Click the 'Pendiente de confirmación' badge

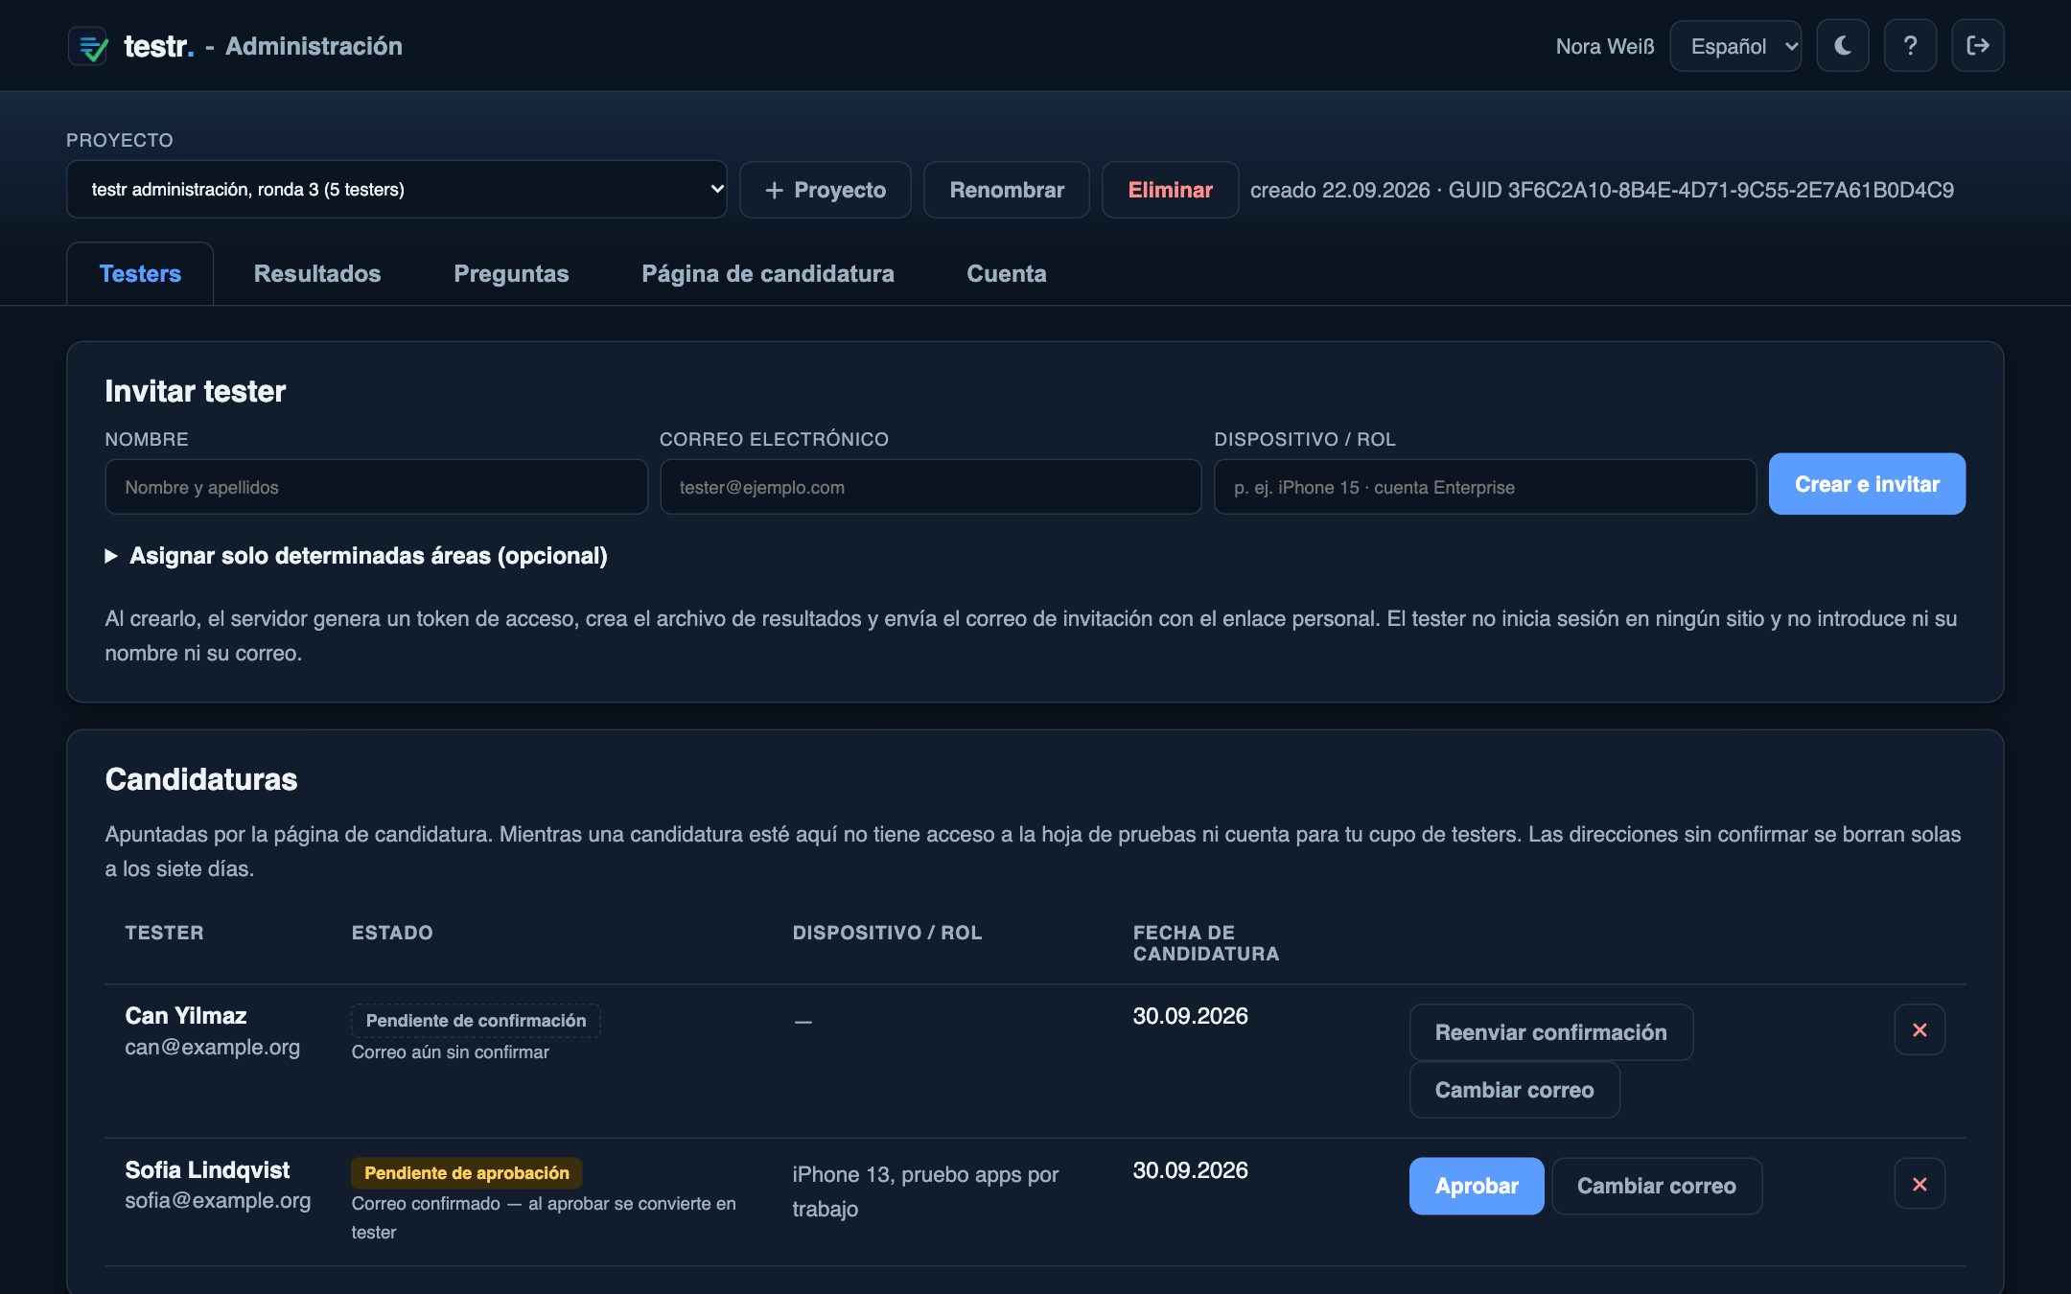pyautogui.click(x=476, y=1021)
